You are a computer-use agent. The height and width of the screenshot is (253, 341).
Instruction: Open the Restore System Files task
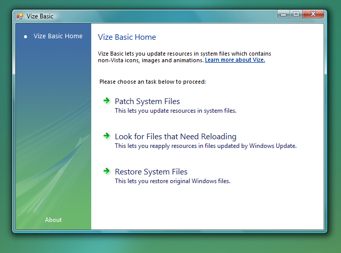[151, 172]
